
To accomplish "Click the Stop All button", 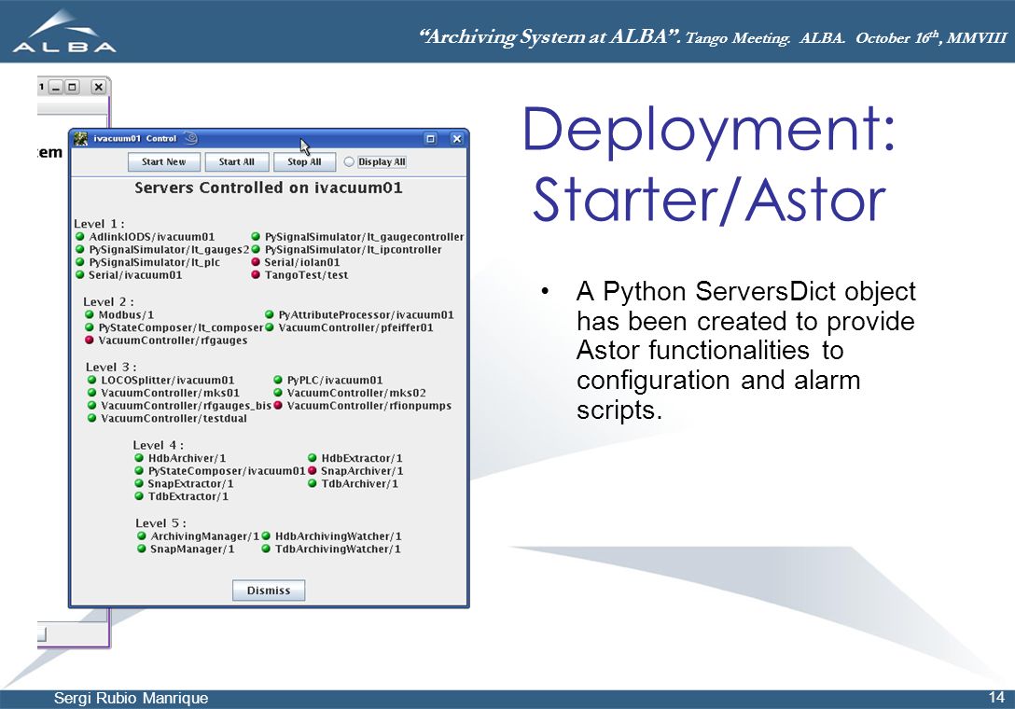I will 304,162.
